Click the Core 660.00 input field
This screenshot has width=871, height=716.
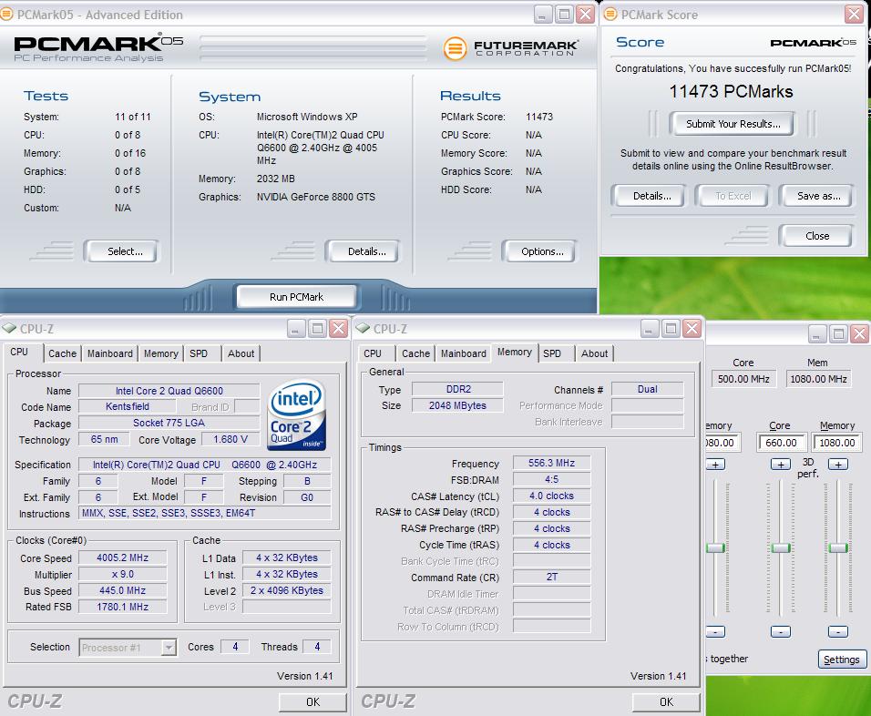pyautogui.click(x=781, y=443)
